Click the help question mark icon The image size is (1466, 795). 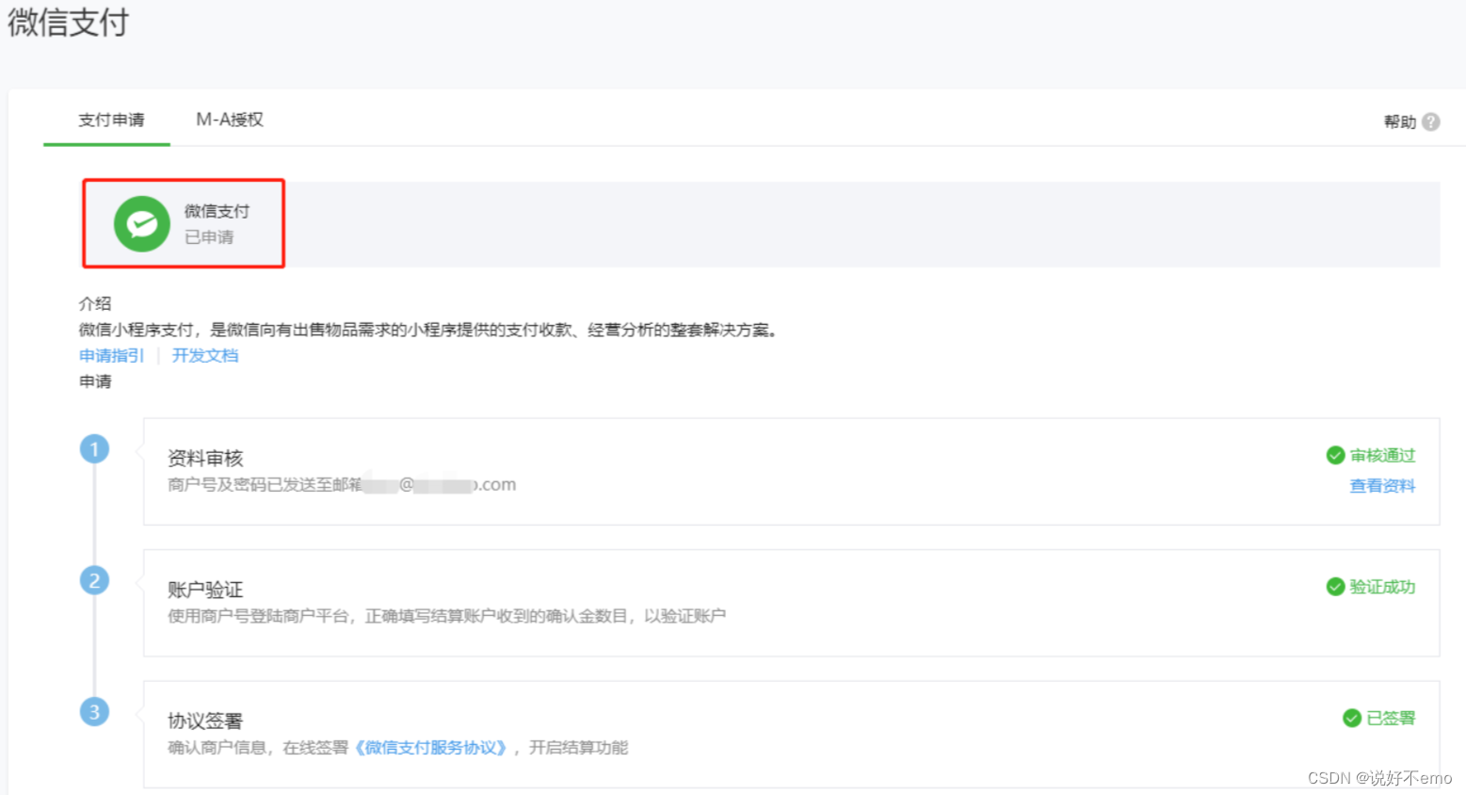click(x=1431, y=122)
